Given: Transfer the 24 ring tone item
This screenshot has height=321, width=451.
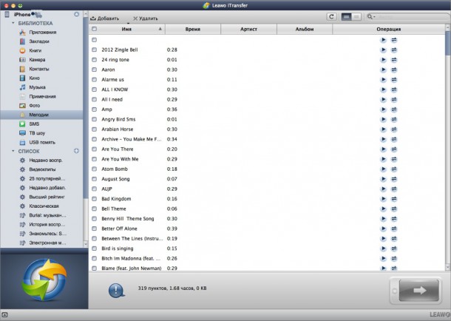Looking at the screenshot, I should click(x=394, y=60).
